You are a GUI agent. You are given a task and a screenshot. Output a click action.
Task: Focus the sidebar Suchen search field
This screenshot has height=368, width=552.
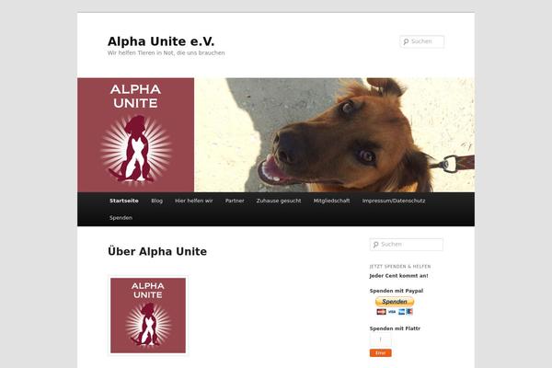point(407,245)
